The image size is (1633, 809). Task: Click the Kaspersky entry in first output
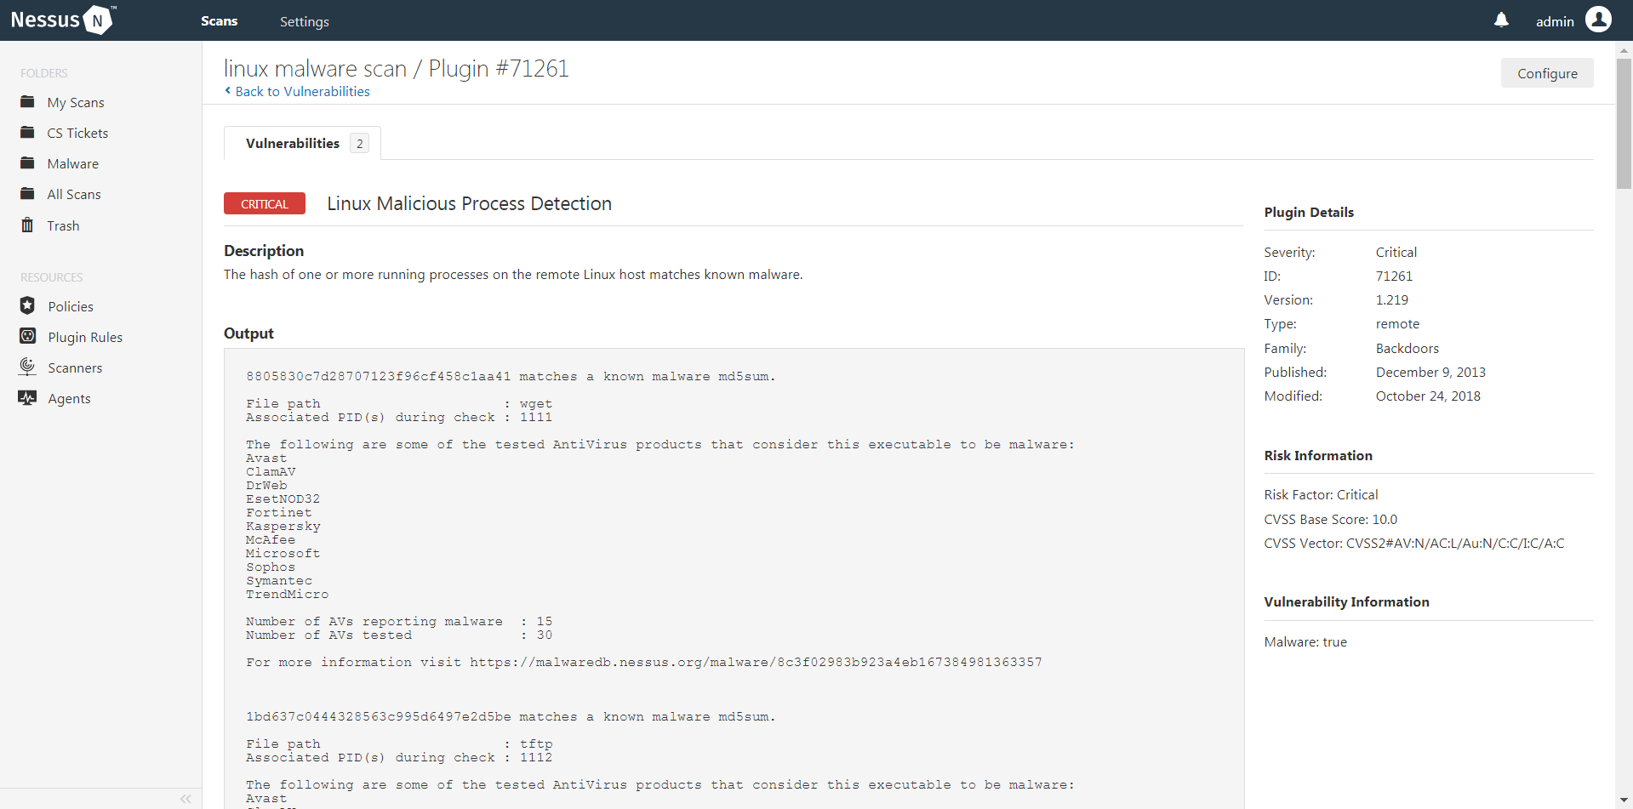tap(283, 526)
